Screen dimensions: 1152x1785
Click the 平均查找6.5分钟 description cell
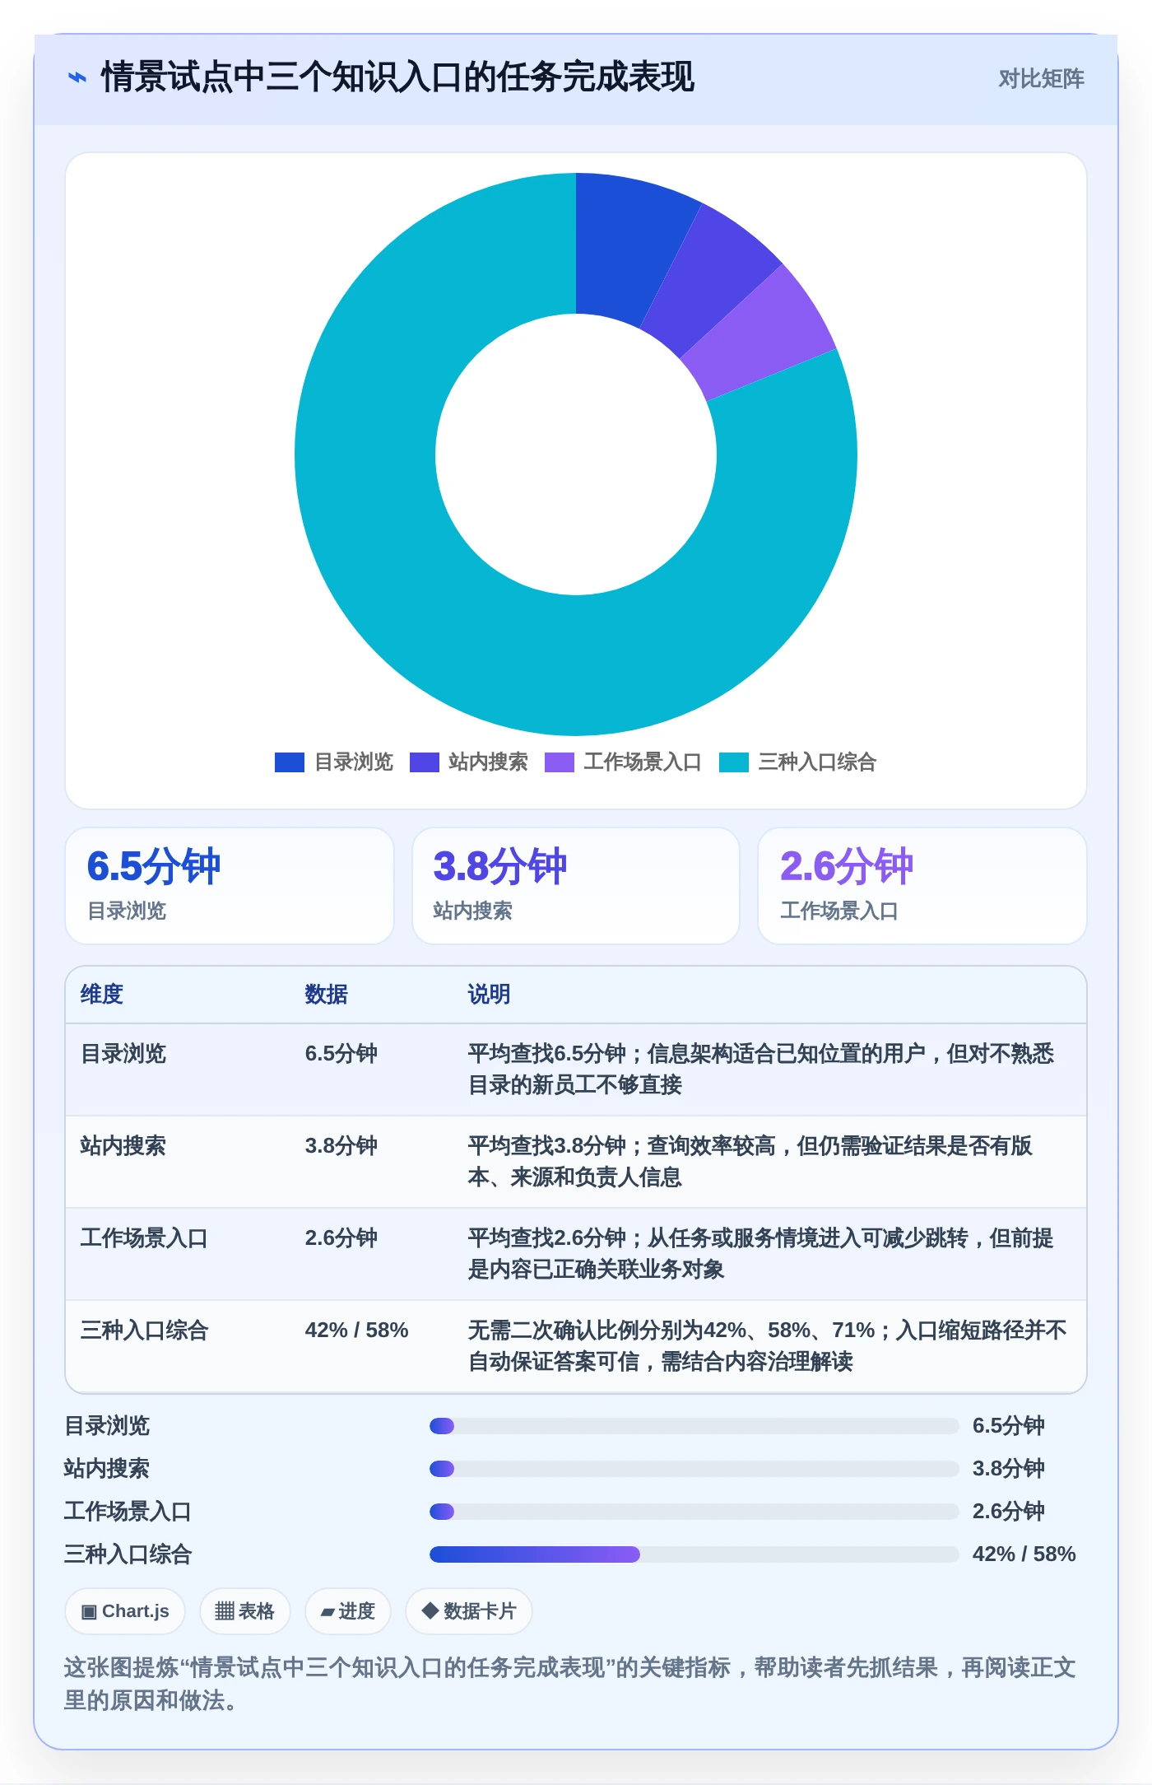coord(761,1070)
